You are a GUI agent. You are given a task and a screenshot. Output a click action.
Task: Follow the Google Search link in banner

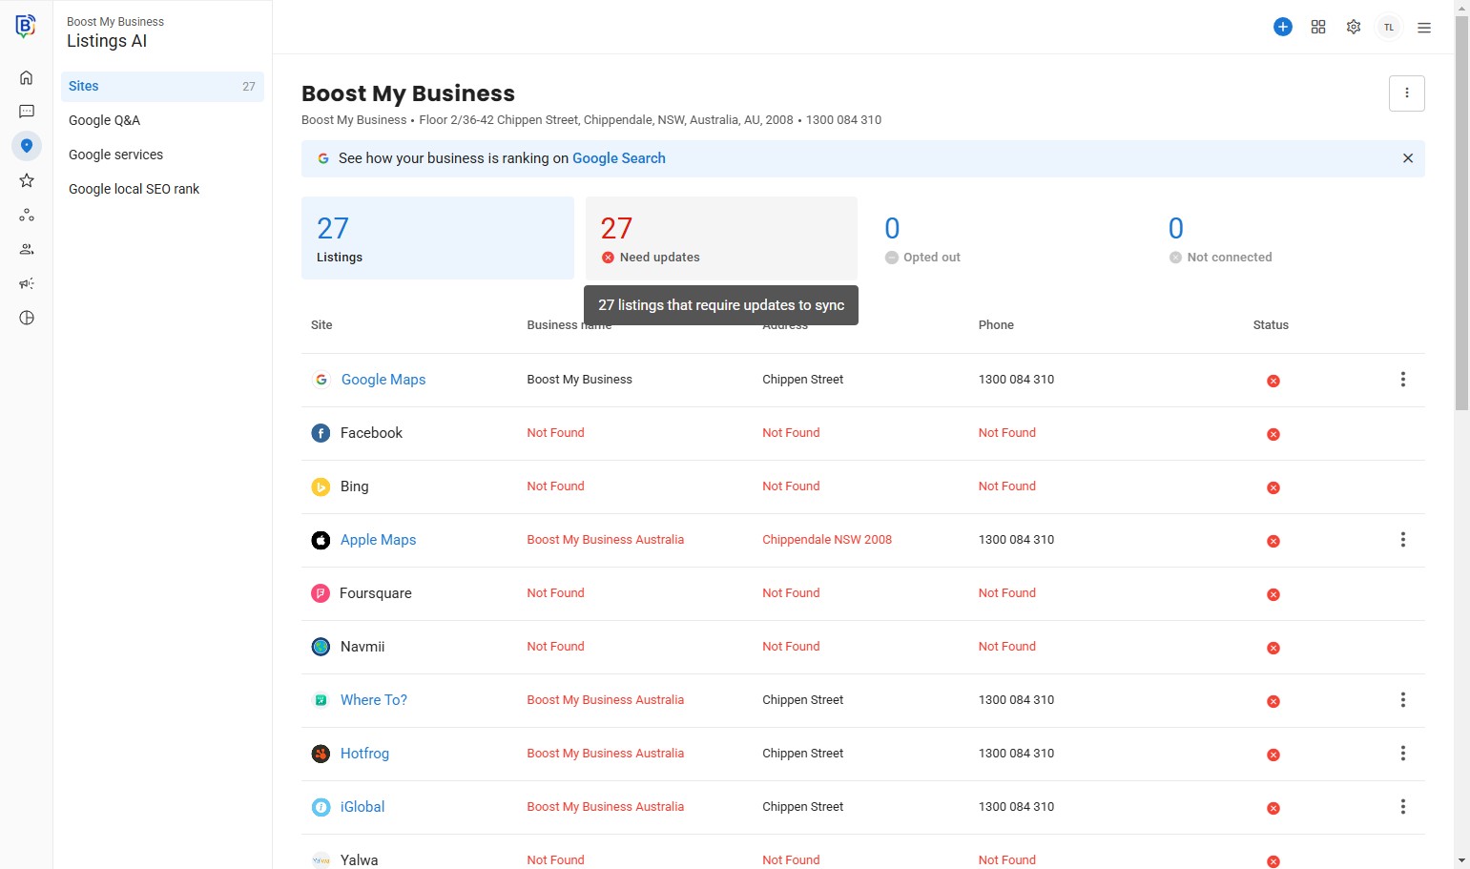[x=618, y=158]
